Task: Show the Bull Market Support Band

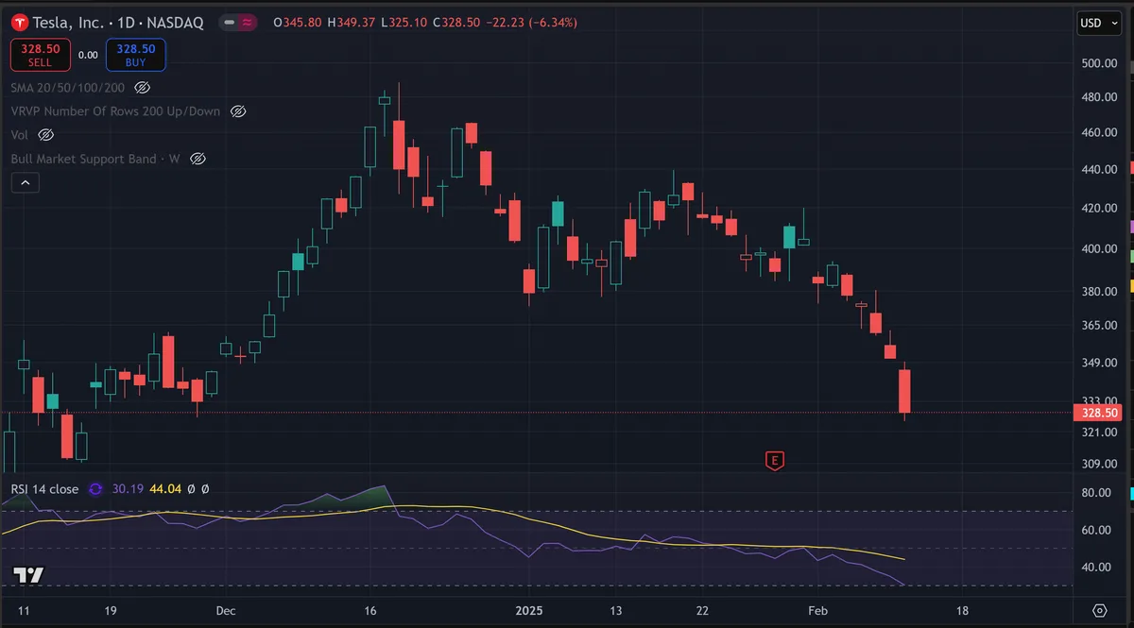Action: click(198, 159)
